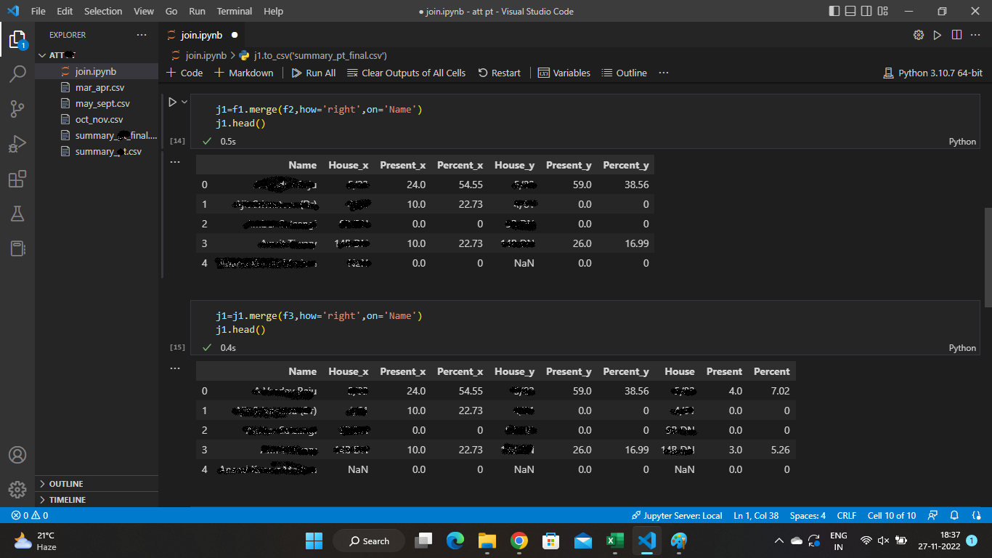Open the Run and Debug view
This screenshot has width=992, height=558.
[18, 142]
